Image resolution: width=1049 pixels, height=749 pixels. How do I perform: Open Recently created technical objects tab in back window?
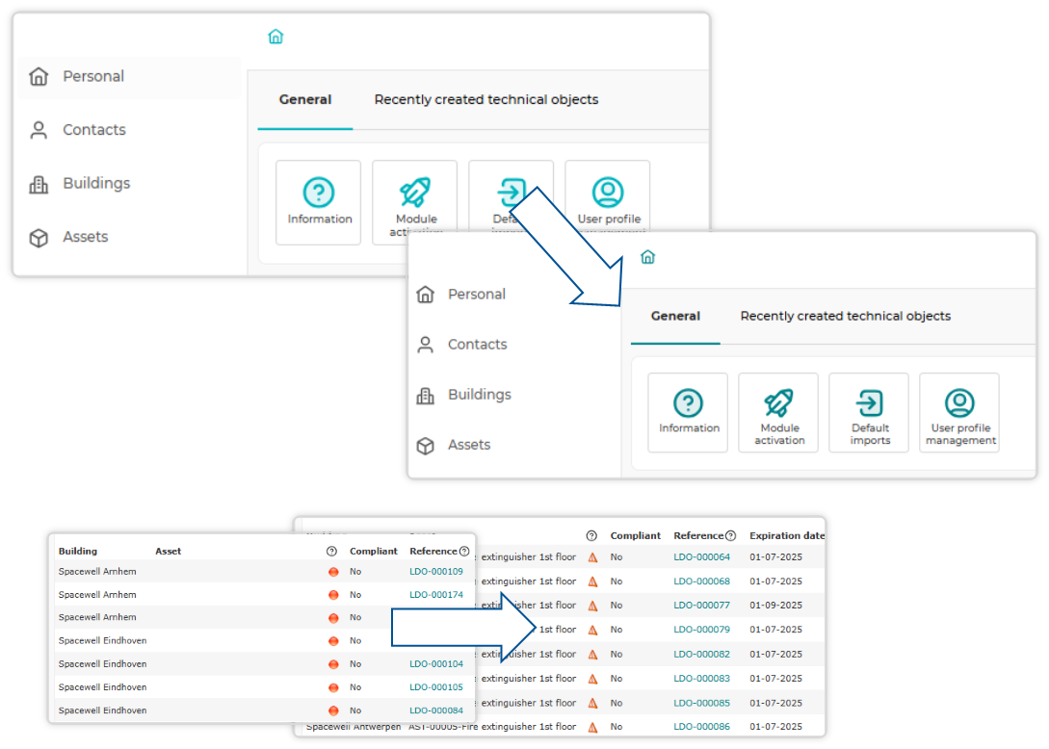pos(486,100)
